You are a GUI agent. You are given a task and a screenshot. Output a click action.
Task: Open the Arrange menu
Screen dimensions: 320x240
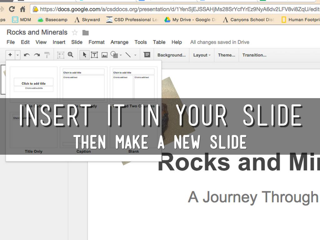tap(119, 42)
